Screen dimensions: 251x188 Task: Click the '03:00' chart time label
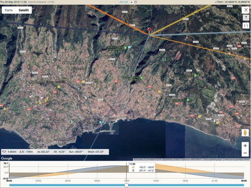tap(39, 180)
